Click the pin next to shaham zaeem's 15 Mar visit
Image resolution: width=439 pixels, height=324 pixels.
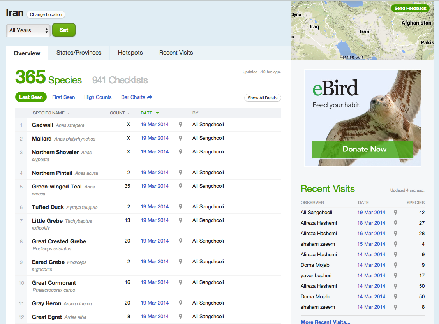pyautogui.click(x=395, y=244)
